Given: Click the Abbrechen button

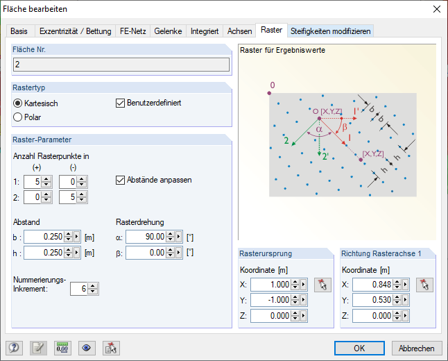Looking at the screenshot, I should [417, 348].
